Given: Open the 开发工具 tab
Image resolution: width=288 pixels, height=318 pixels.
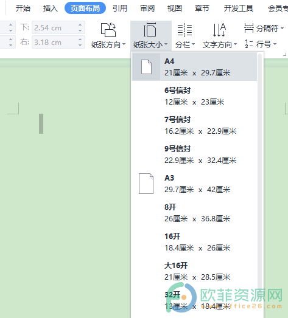Looking at the screenshot, I should pyautogui.click(x=239, y=9).
